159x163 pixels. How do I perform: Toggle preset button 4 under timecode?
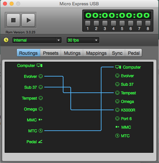coord(113,23)
